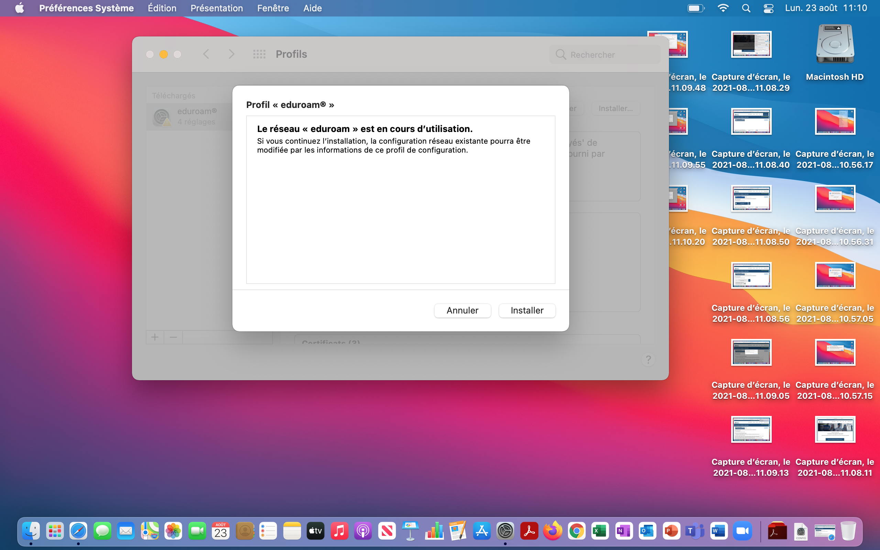Open Maps from the Dock

pyautogui.click(x=150, y=531)
